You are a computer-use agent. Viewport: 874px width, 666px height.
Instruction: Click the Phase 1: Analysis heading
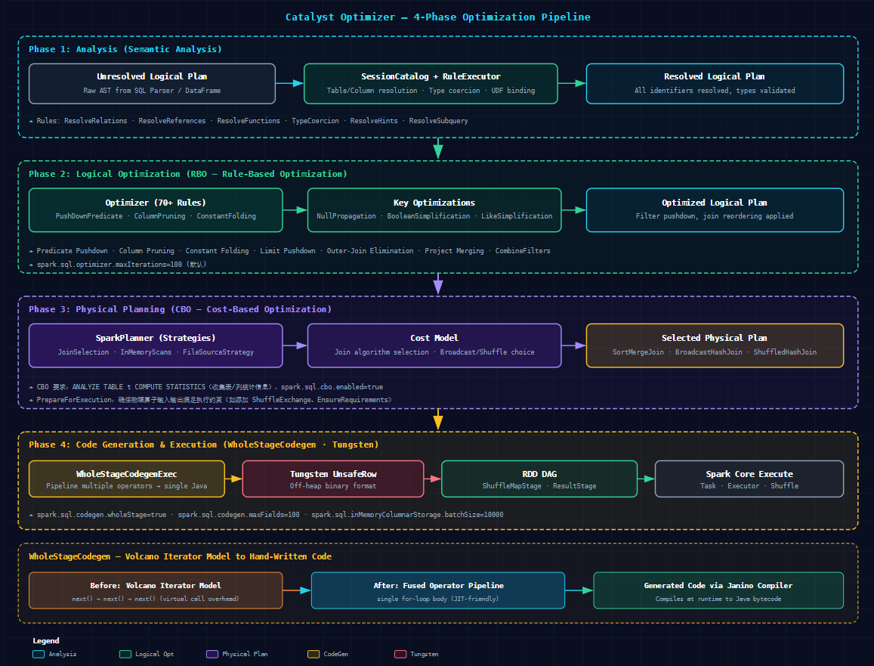[125, 49]
